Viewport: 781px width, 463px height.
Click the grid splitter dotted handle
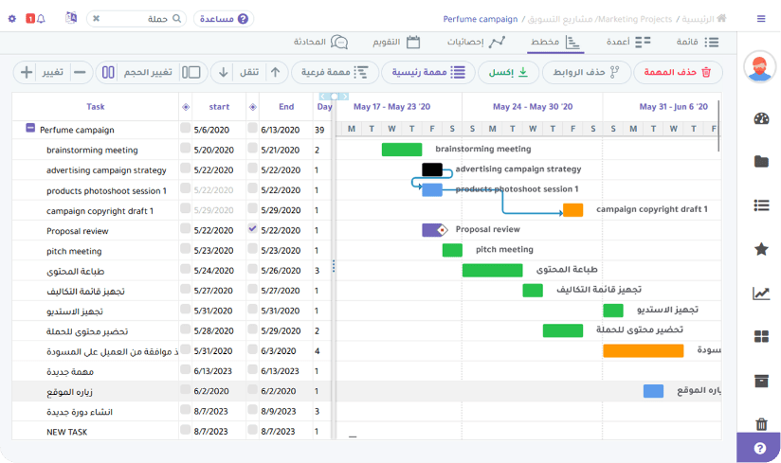[x=334, y=267]
